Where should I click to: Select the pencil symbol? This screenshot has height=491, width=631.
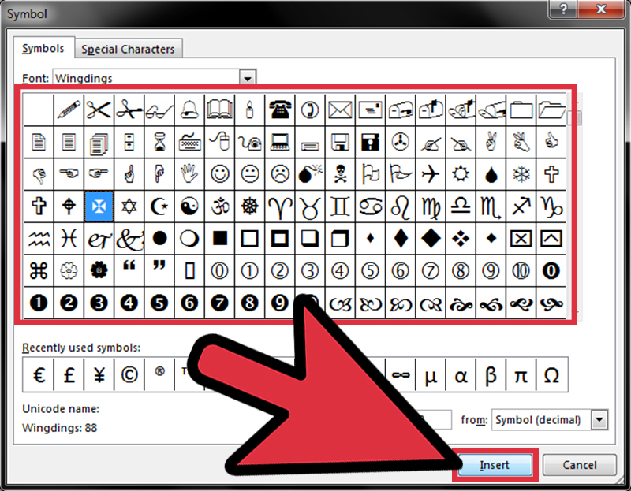[x=69, y=110]
